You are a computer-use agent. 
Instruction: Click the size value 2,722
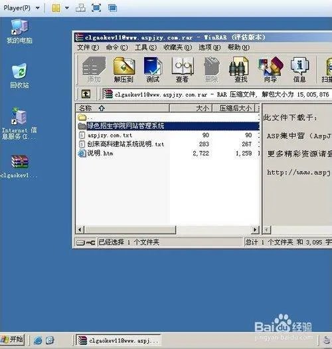tap(201, 154)
